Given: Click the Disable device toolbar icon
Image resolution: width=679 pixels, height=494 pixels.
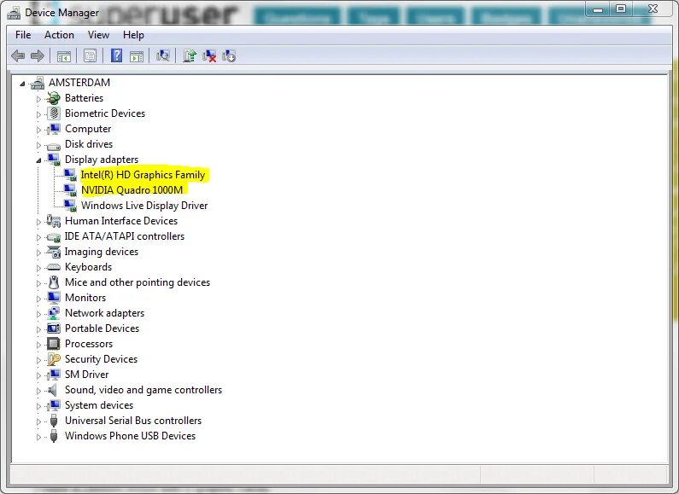Looking at the screenshot, I should tap(229, 55).
